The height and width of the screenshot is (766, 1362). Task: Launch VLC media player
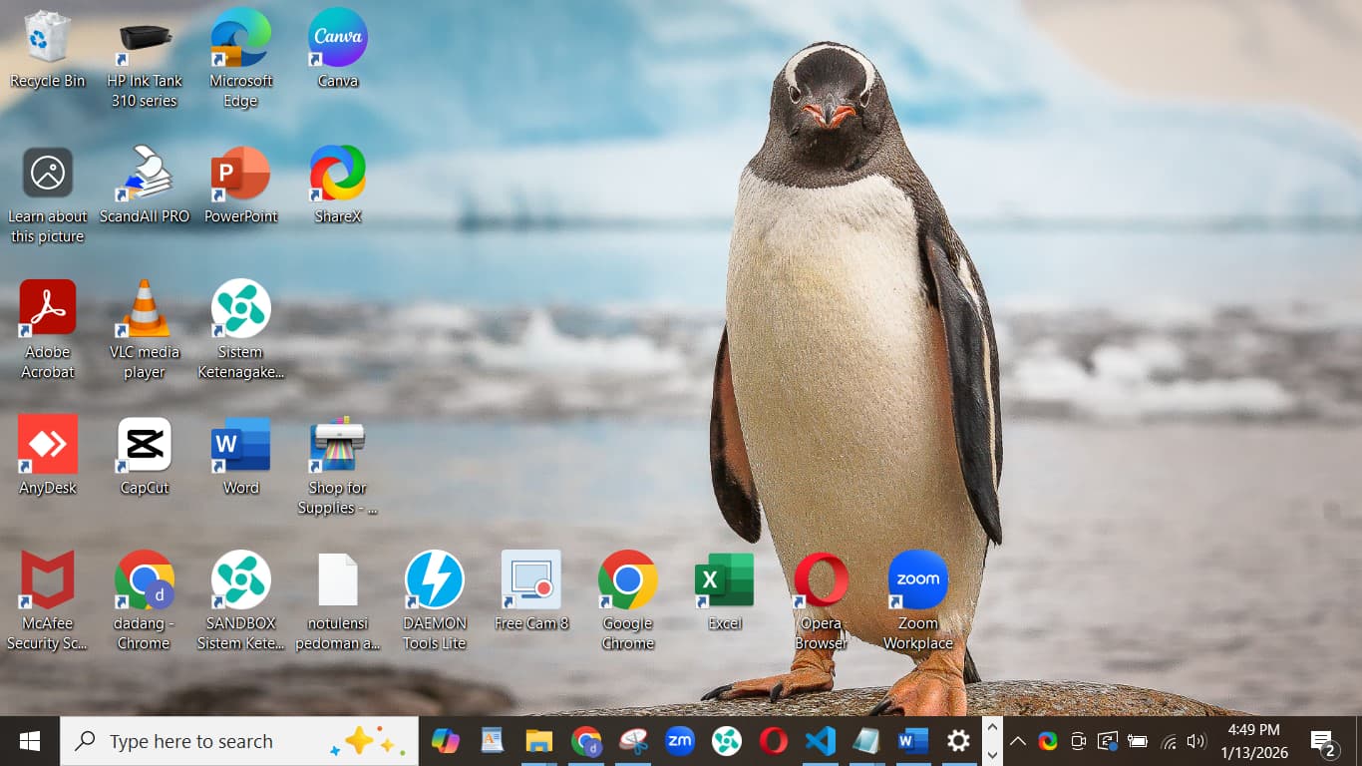pos(143,306)
